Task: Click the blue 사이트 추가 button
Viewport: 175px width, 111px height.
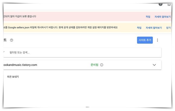Action: pos(145,40)
